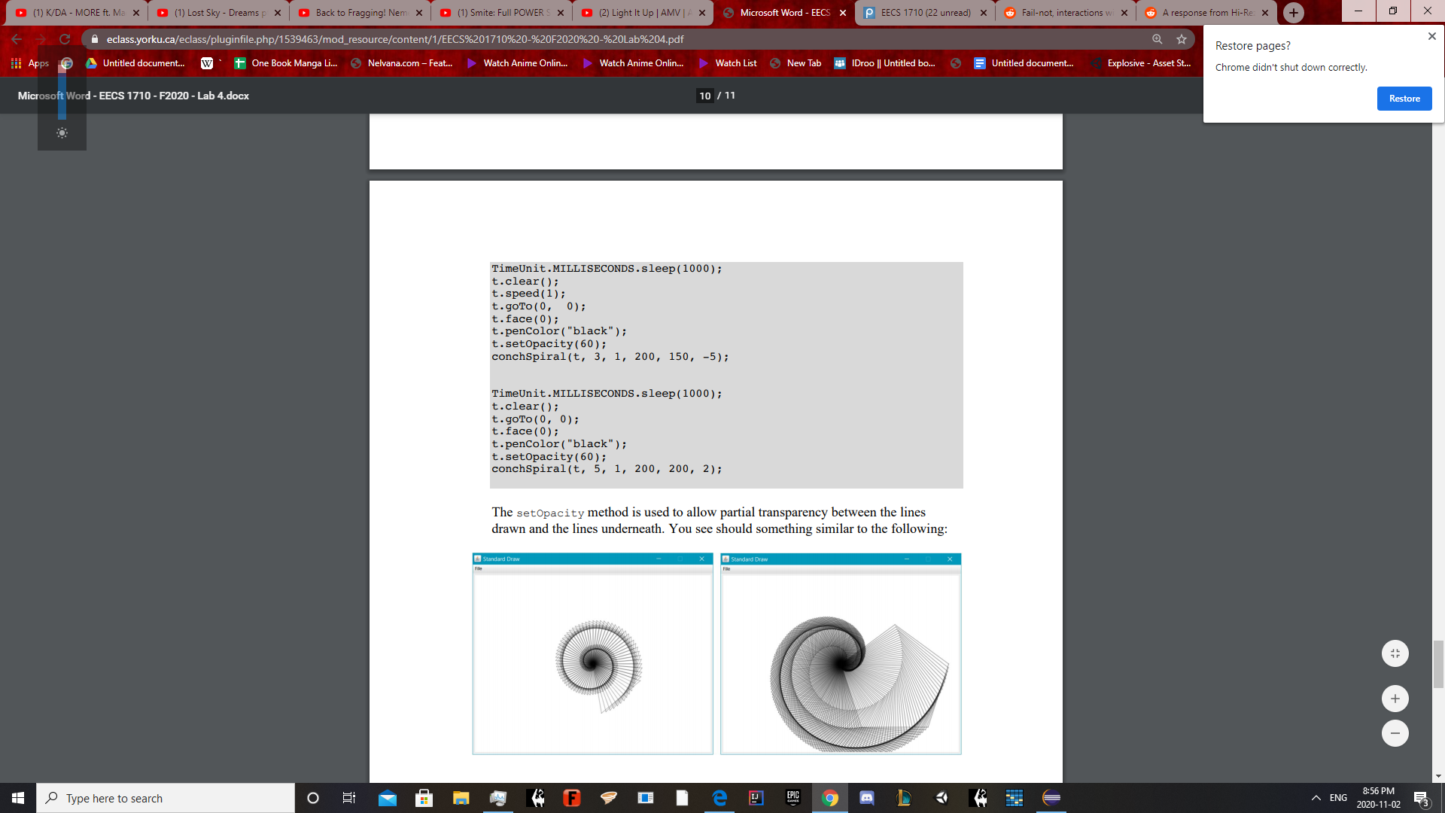Click Restore in the restore pages popup
The image size is (1445, 813).
[1403, 99]
